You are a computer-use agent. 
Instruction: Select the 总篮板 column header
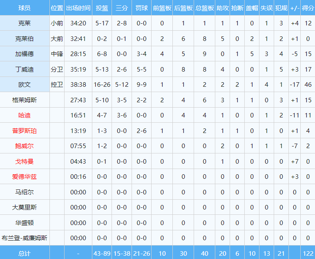205,8
